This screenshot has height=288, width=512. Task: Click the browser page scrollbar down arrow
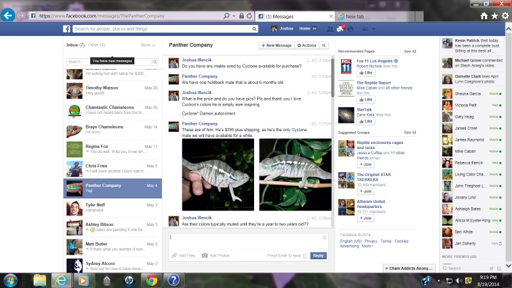click(508, 266)
